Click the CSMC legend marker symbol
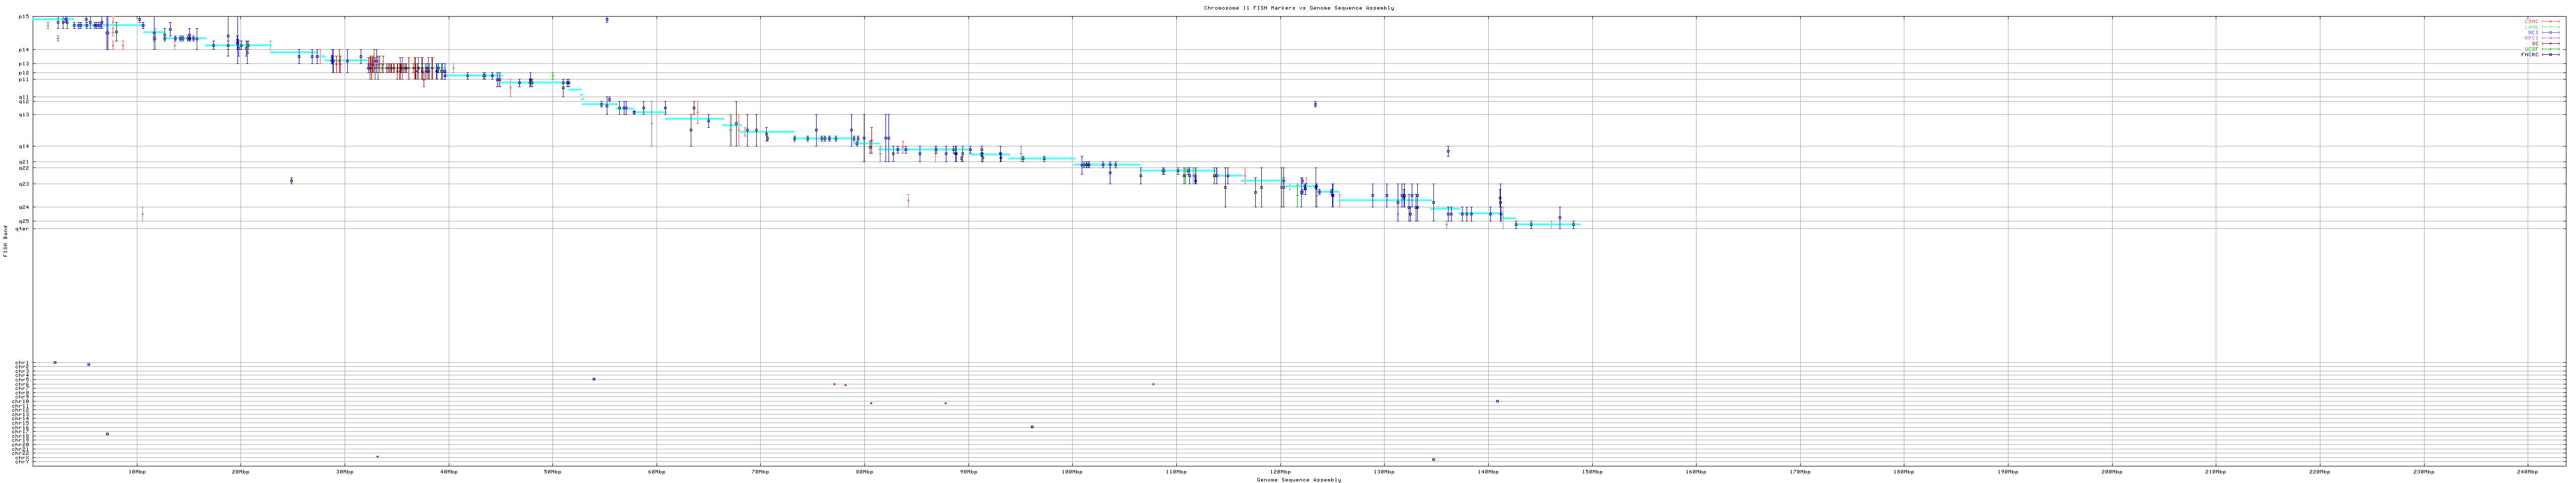The width and height of the screenshot is (2576, 483). [2552, 21]
